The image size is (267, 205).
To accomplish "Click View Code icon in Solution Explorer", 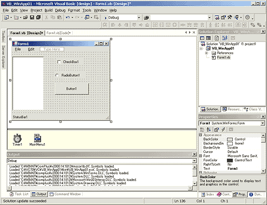I will [202, 38].
